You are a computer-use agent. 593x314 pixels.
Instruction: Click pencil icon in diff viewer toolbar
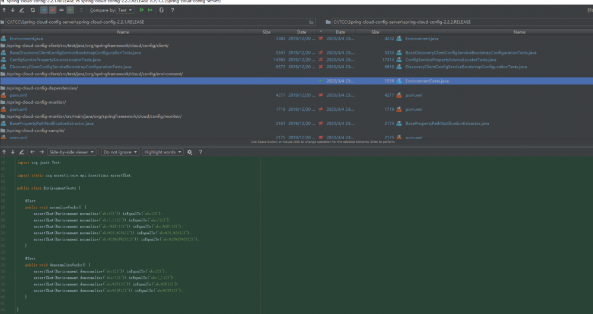click(x=21, y=152)
